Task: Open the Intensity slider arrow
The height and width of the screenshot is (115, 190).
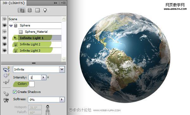Action: click(43, 78)
